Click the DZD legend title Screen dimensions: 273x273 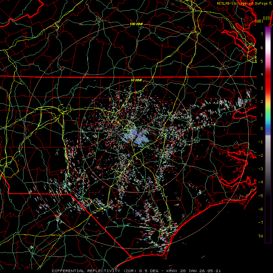click(267, 18)
